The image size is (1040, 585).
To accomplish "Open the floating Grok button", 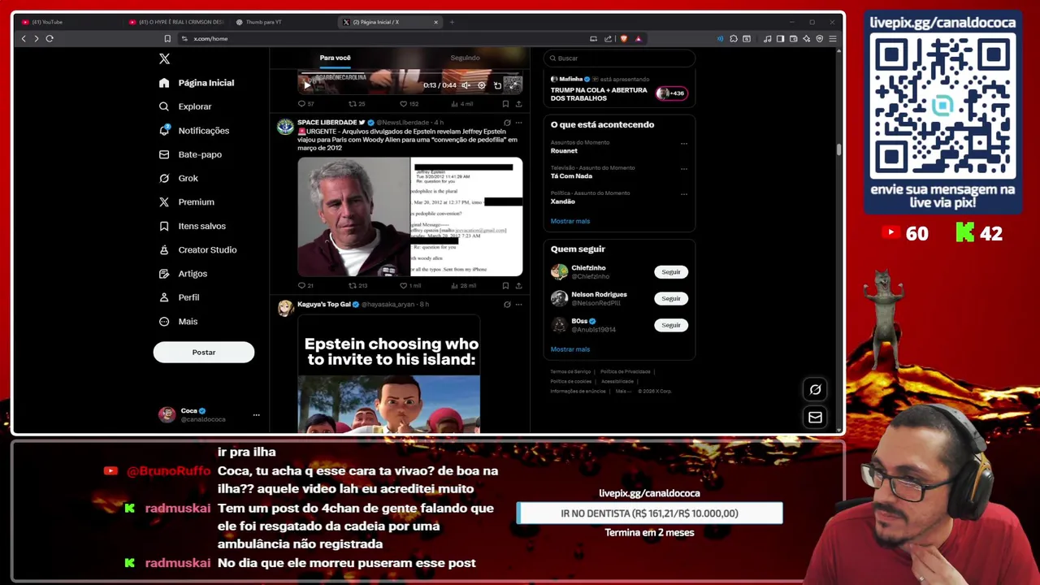I will pyautogui.click(x=815, y=389).
